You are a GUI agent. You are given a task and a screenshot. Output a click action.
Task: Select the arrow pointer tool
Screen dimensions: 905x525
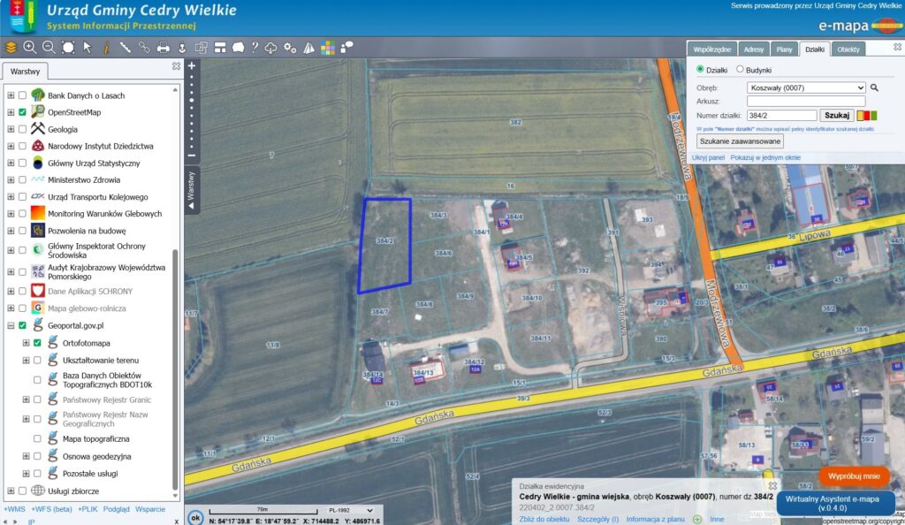point(87,48)
